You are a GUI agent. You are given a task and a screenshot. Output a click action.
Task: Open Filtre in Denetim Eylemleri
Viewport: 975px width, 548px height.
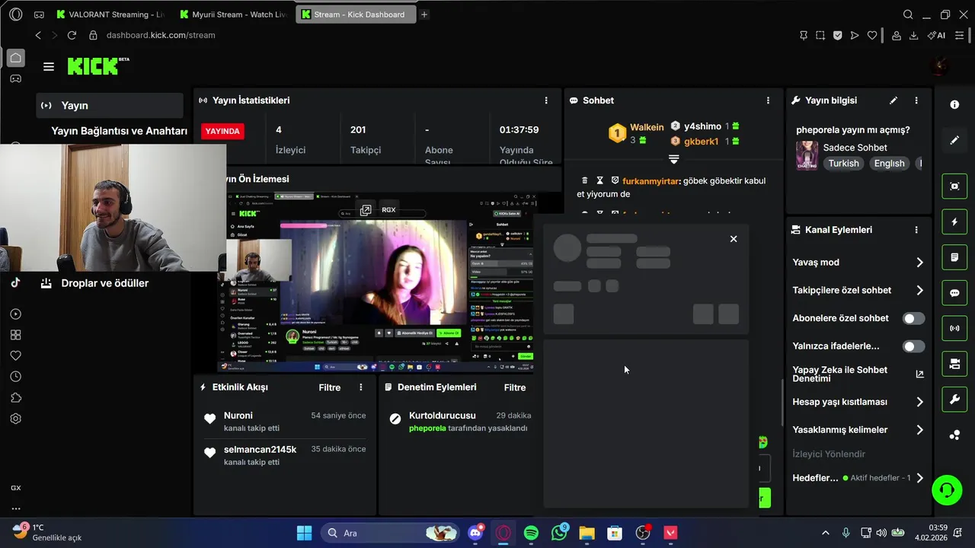tap(515, 387)
